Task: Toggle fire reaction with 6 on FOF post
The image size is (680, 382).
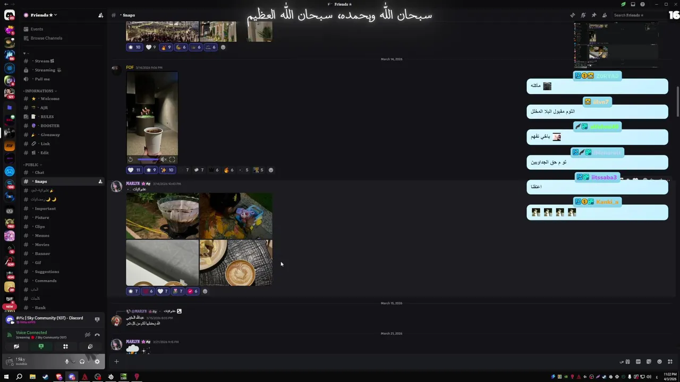Action: pos(228,170)
